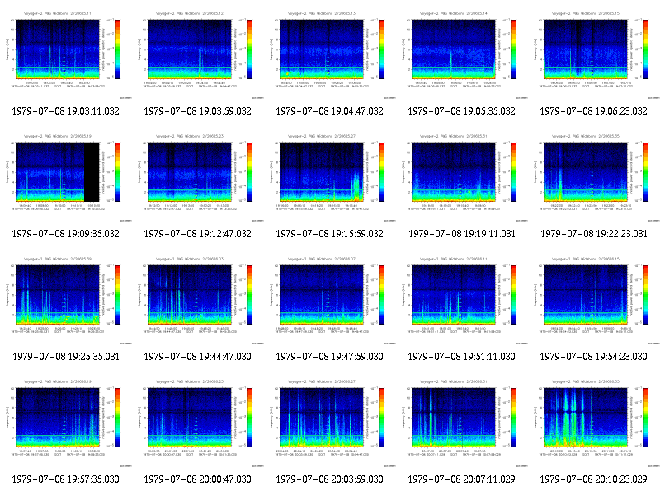Open the 19:57:35.030 spectrogram thumbnail
Viewport: 660px width, 491px height.
(66, 422)
